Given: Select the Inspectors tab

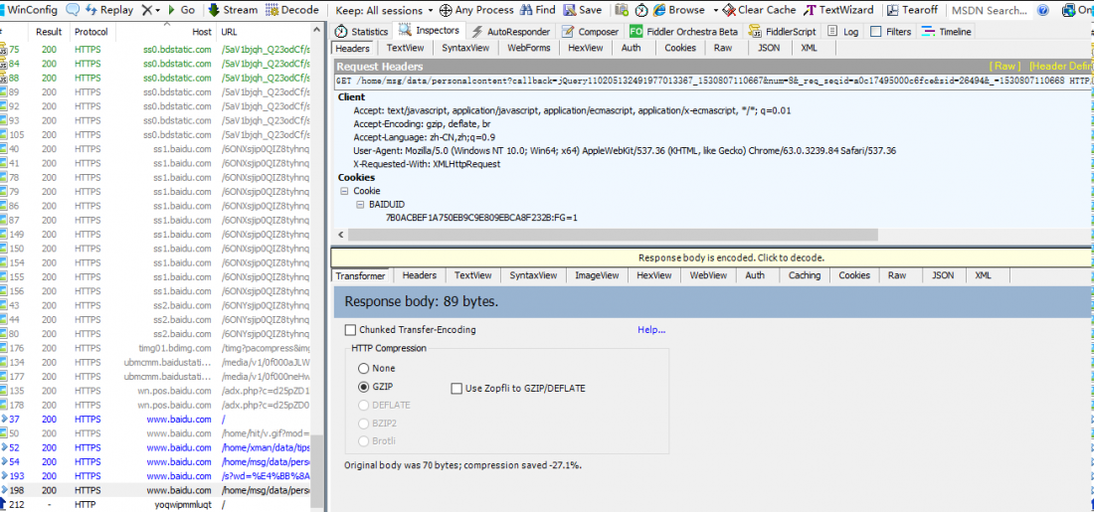Looking at the screenshot, I should (x=429, y=31).
